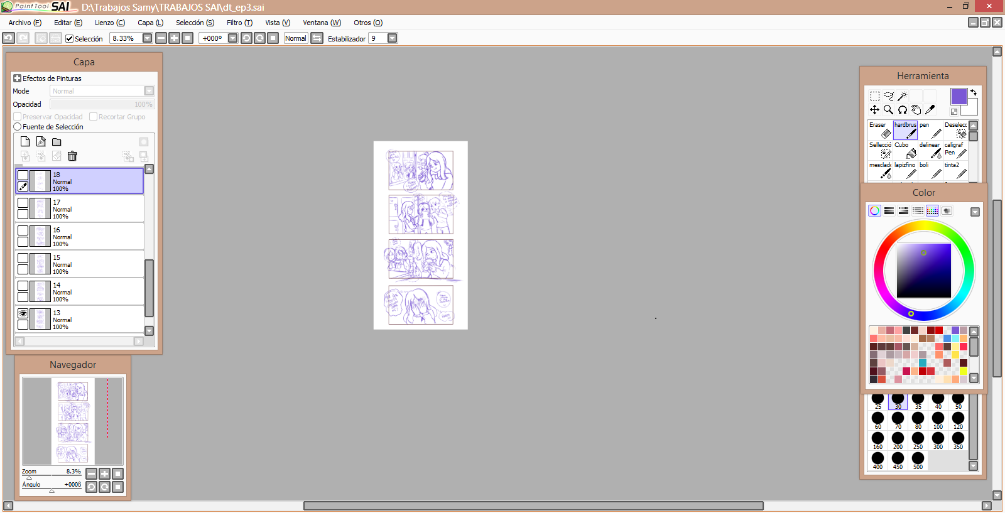
Task: Delete layer with the trash icon
Action: click(72, 156)
